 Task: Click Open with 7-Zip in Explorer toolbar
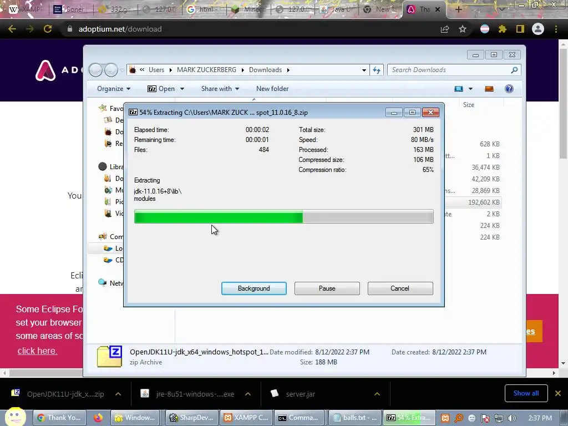tap(161, 89)
